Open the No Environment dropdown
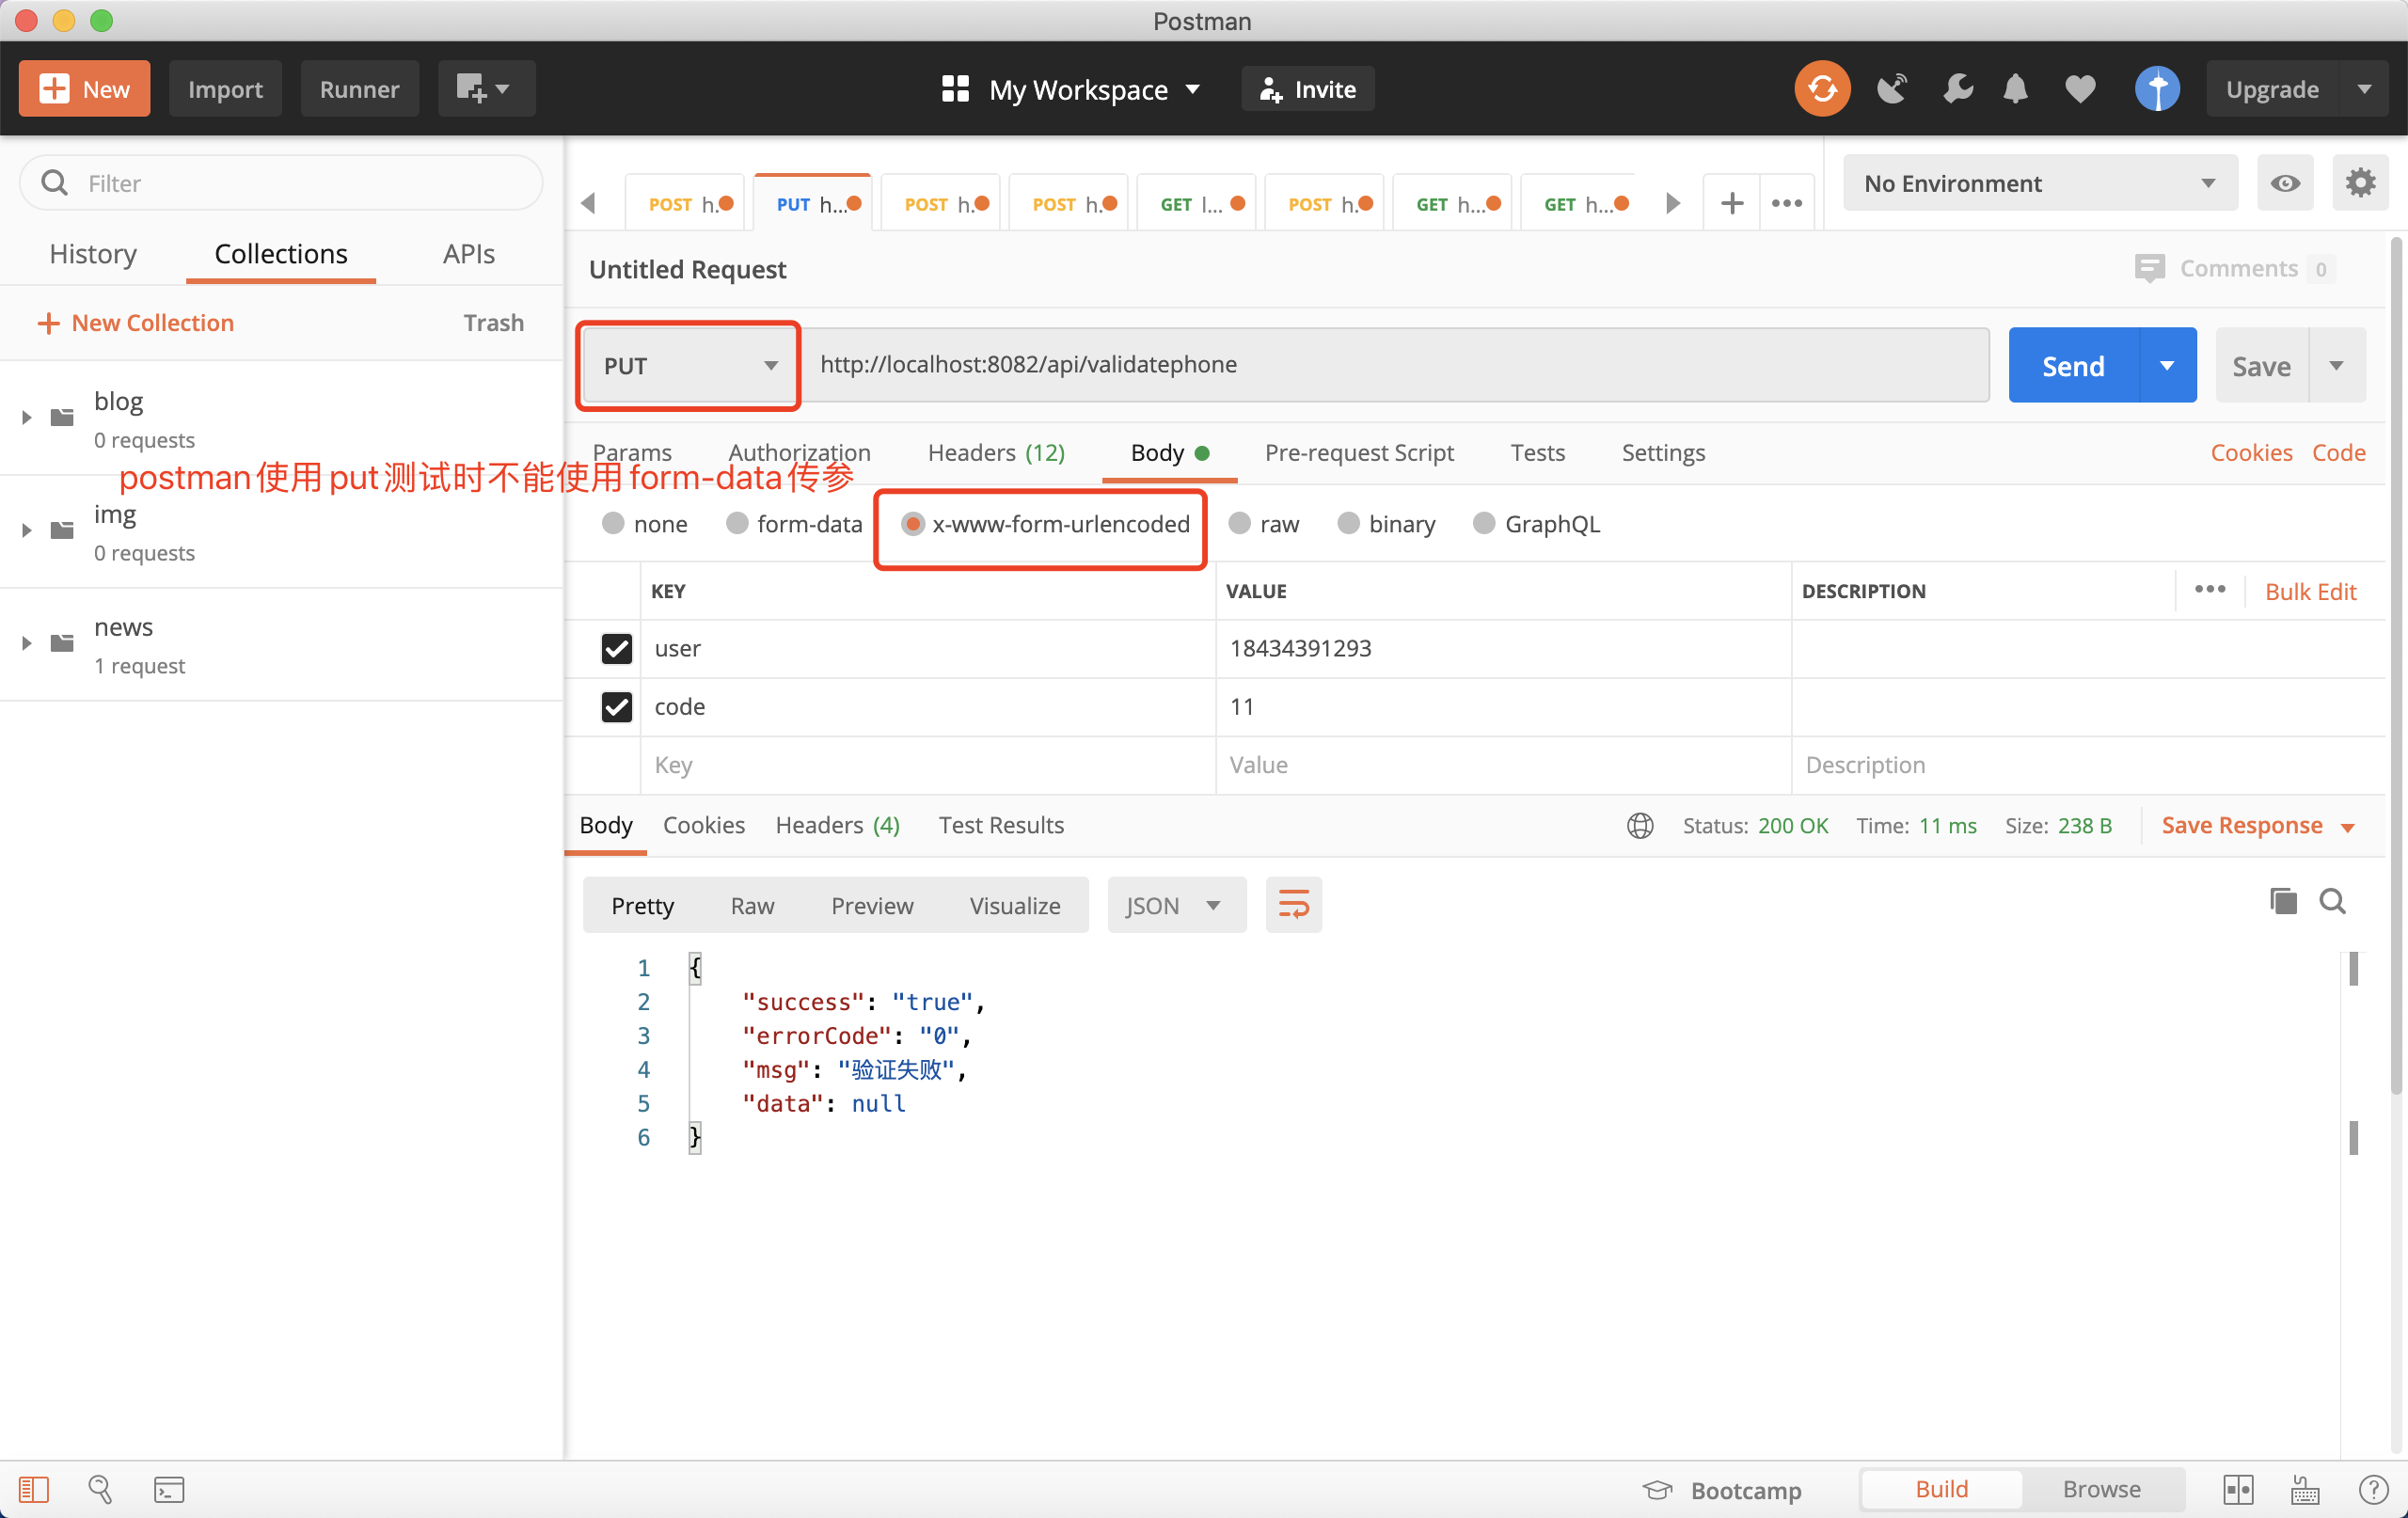 2039,183
